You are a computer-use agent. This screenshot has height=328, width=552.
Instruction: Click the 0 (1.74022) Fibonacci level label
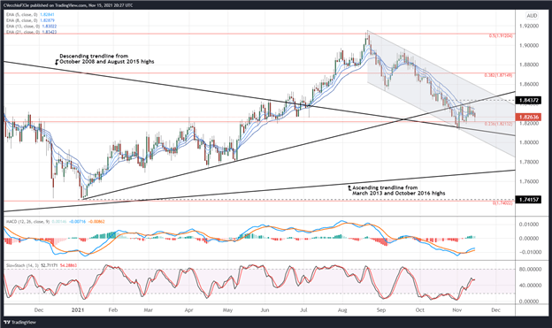pos(502,203)
